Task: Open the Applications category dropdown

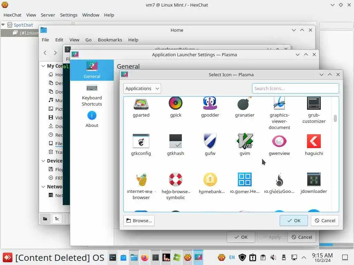Action: pos(142,89)
